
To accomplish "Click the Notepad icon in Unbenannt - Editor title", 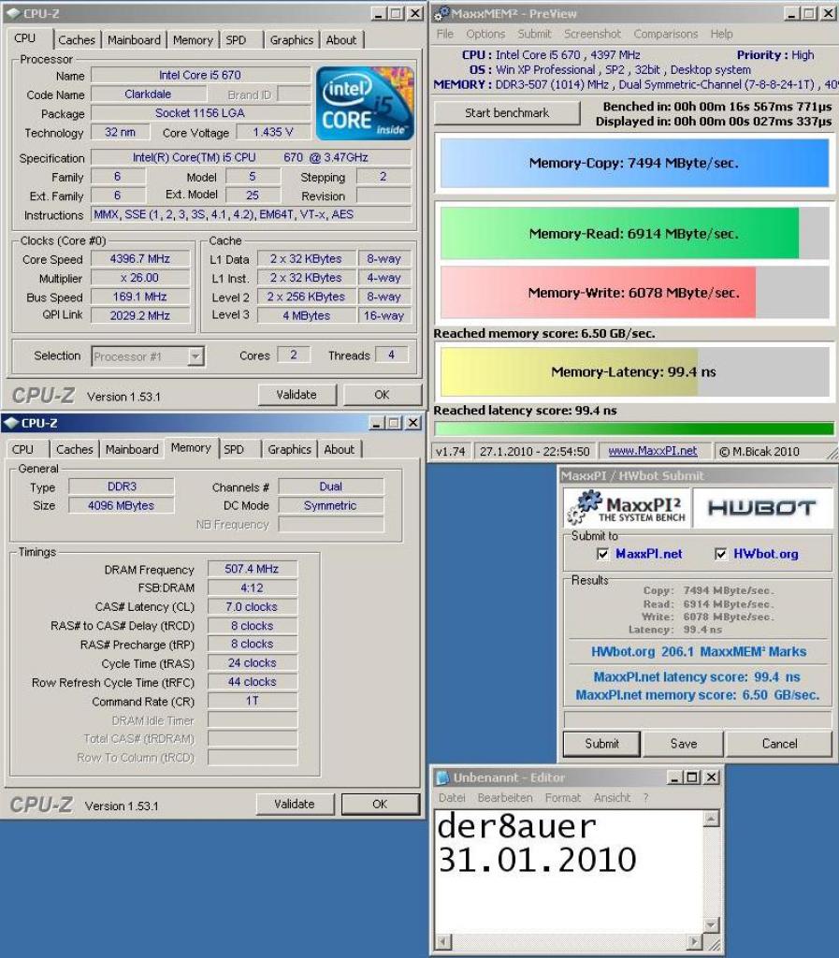I will point(442,777).
